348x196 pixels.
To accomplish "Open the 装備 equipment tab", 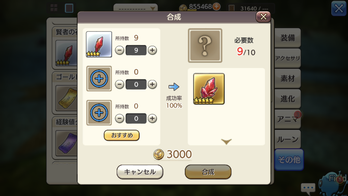I will [x=287, y=38].
